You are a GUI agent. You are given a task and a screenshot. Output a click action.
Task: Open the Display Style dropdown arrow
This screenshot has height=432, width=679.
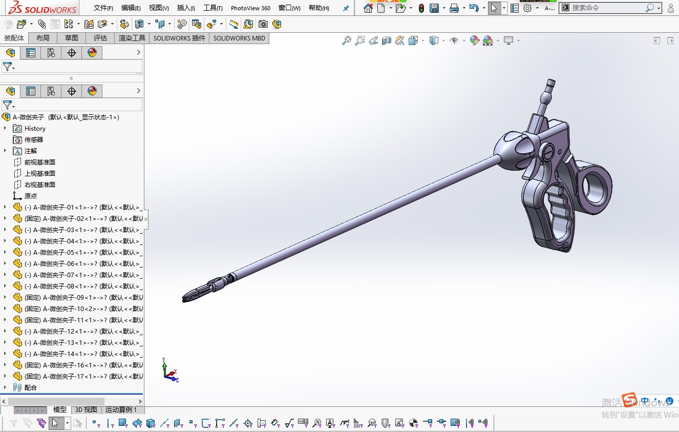point(443,40)
